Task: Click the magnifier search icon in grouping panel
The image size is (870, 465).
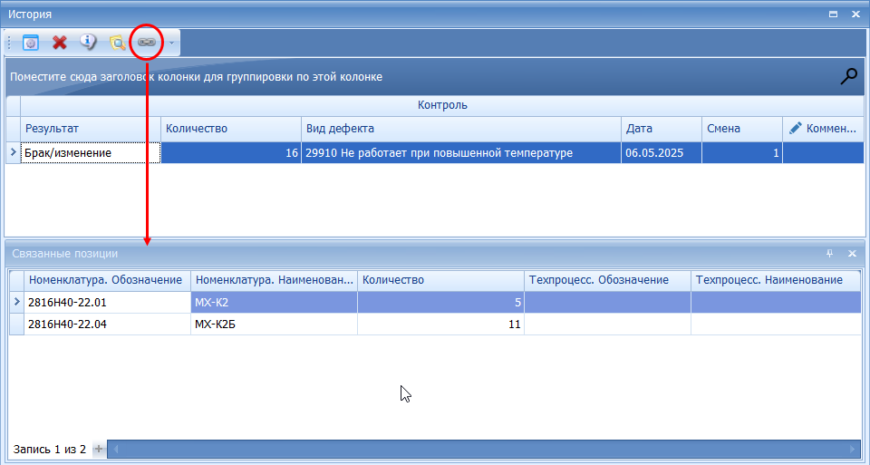Action: pyautogui.click(x=848, y=76)
